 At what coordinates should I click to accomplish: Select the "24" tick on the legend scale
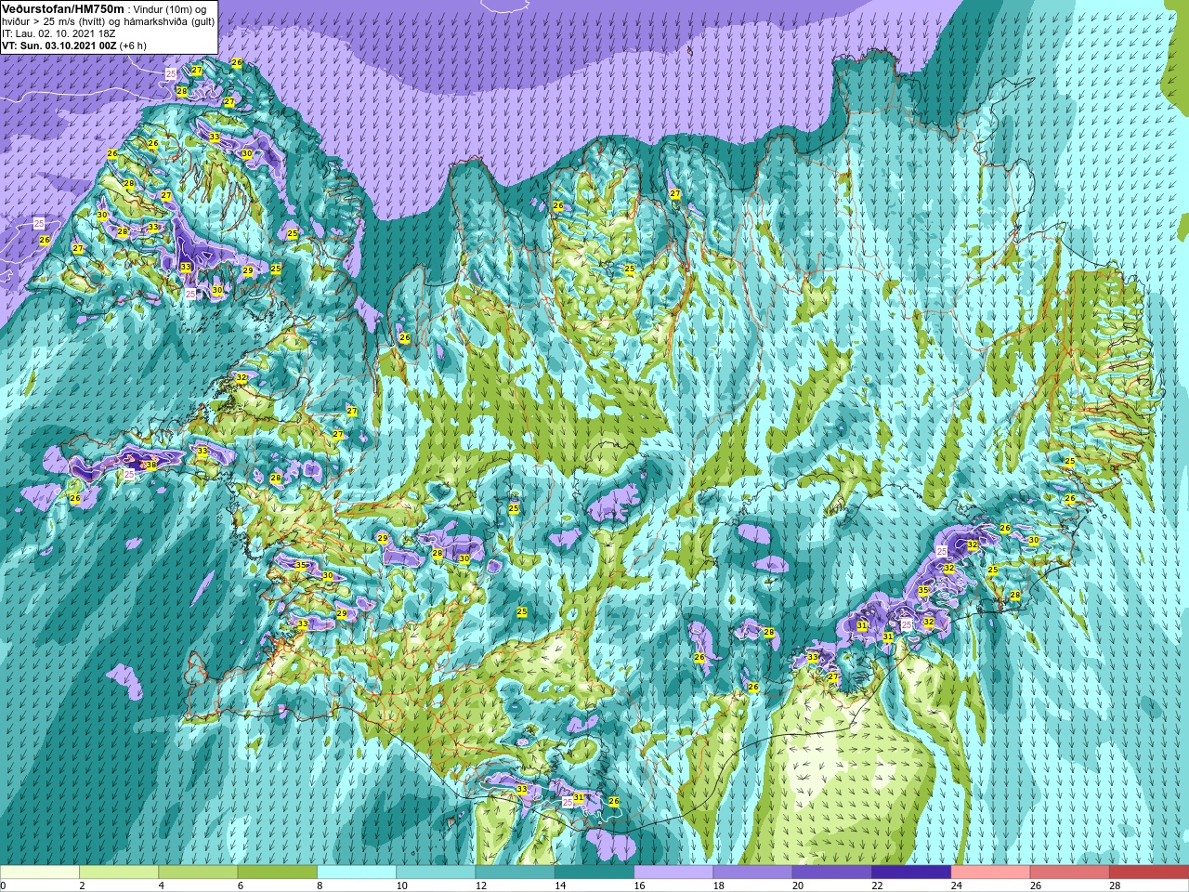click(x=958, y=885)
